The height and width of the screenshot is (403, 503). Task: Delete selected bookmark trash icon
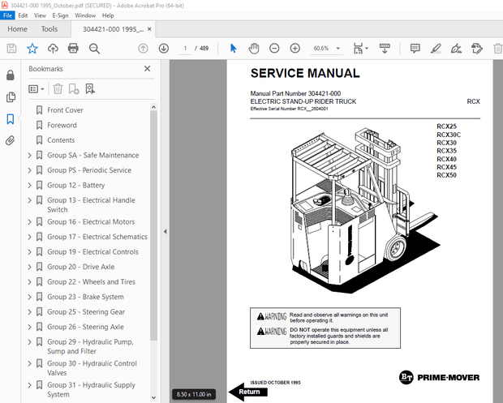click(58, 89)
